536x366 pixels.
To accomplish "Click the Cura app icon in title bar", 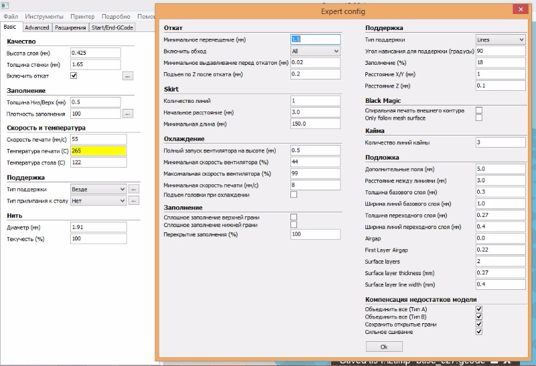I will click(x=3, y=5).
